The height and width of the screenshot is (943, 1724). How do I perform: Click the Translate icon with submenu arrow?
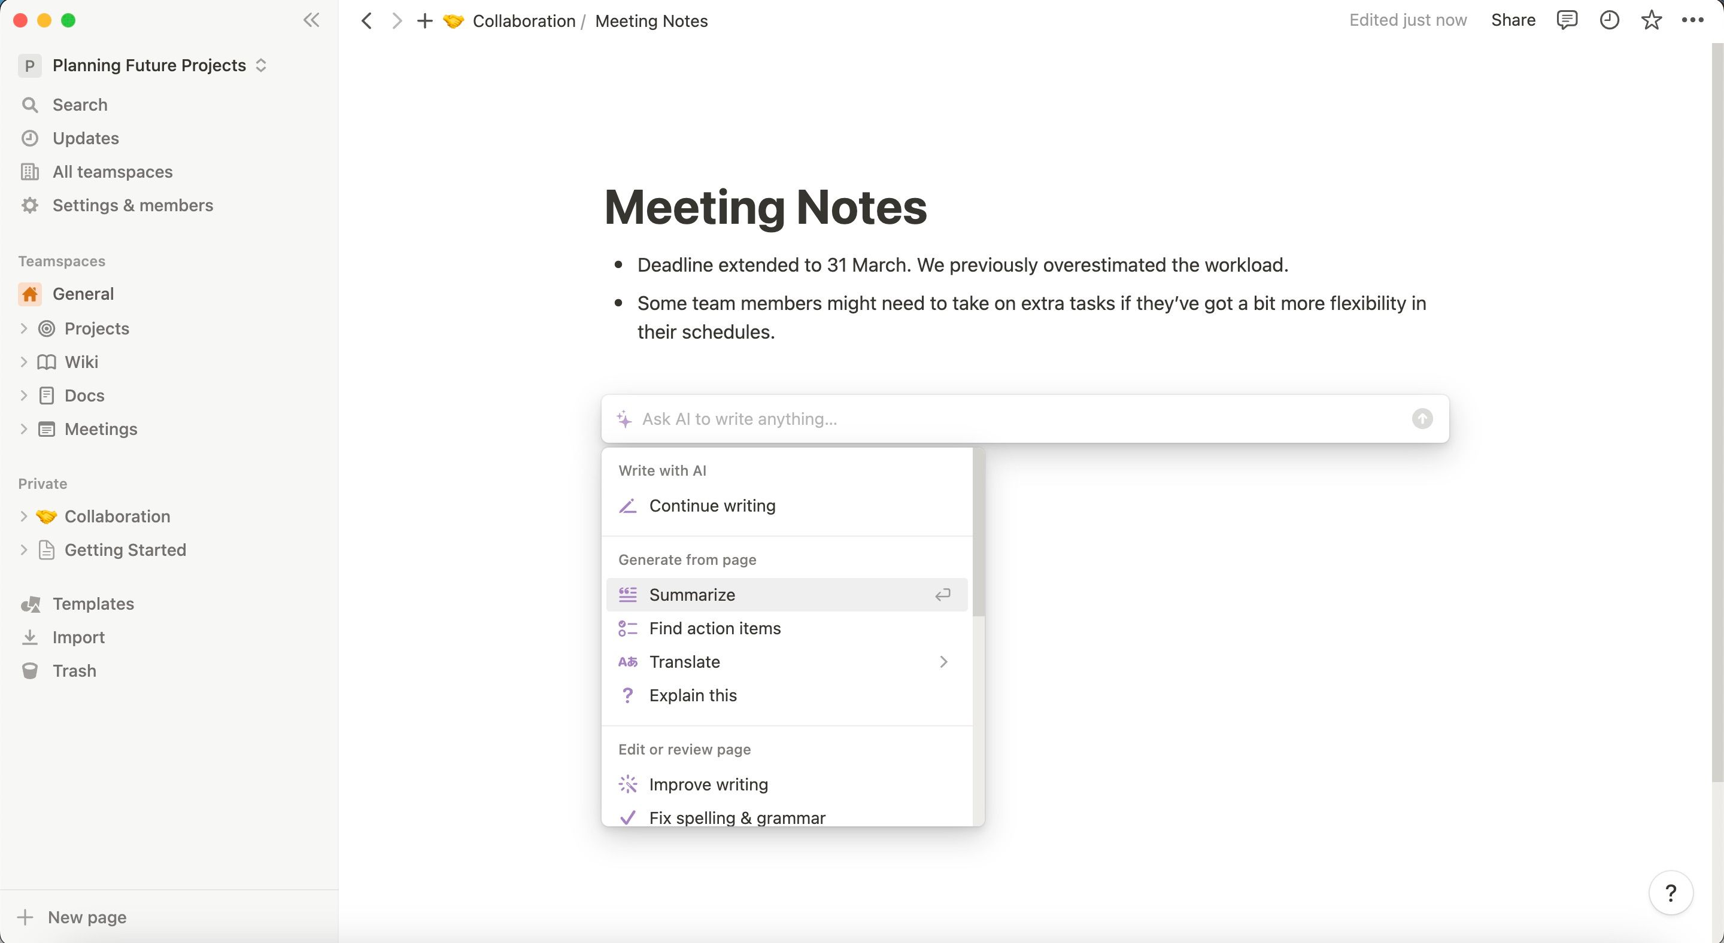[x=945, y=661]
